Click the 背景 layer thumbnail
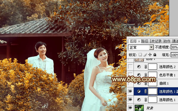 [x=139, y=108]
